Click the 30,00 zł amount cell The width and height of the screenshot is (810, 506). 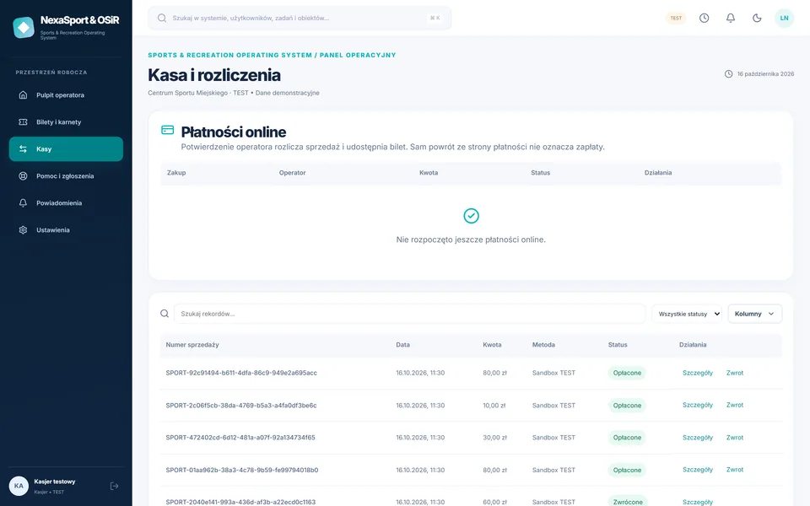click(495, 438)
